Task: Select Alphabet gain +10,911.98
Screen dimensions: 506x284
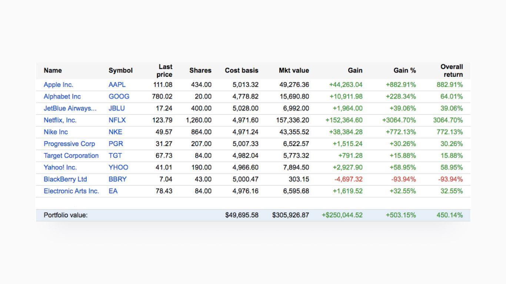Action: (x=346, y=97)
